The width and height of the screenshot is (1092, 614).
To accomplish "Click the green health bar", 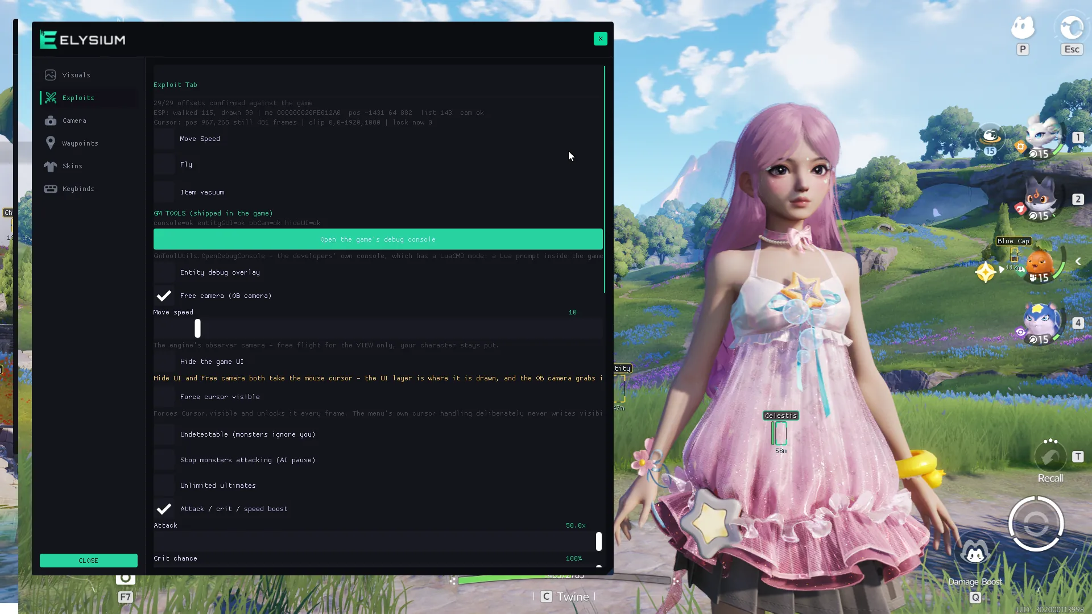I will point(564,579).
